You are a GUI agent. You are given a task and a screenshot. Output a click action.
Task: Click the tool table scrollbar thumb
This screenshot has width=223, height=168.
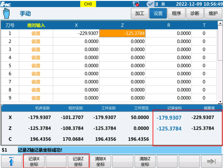pos(220,43)
